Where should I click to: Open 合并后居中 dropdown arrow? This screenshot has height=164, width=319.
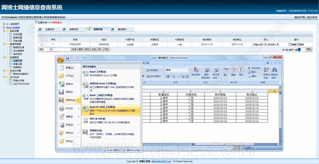click(x=162, y=76)
